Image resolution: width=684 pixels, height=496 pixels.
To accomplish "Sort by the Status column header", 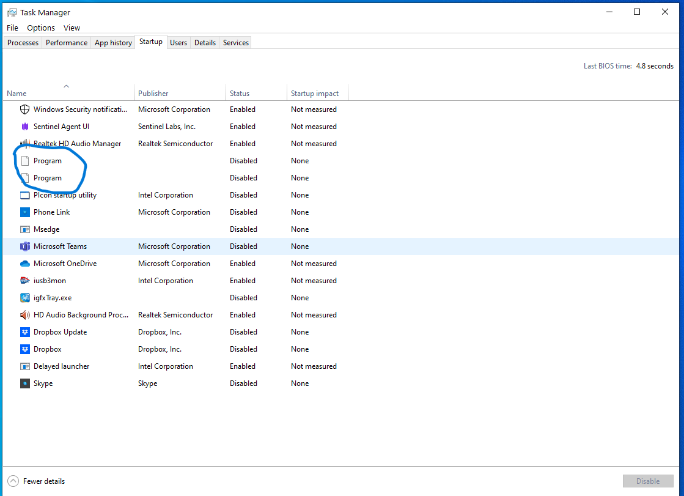I will (x=256, y=94).
